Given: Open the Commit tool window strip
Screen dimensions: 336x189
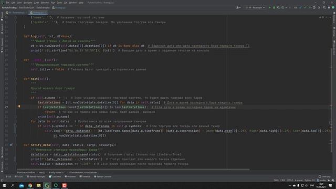Looking at the screenshot, I should click(x=2, y=29).
